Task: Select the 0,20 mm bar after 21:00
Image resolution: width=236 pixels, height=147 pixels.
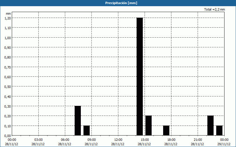Action: pos(210,126)
